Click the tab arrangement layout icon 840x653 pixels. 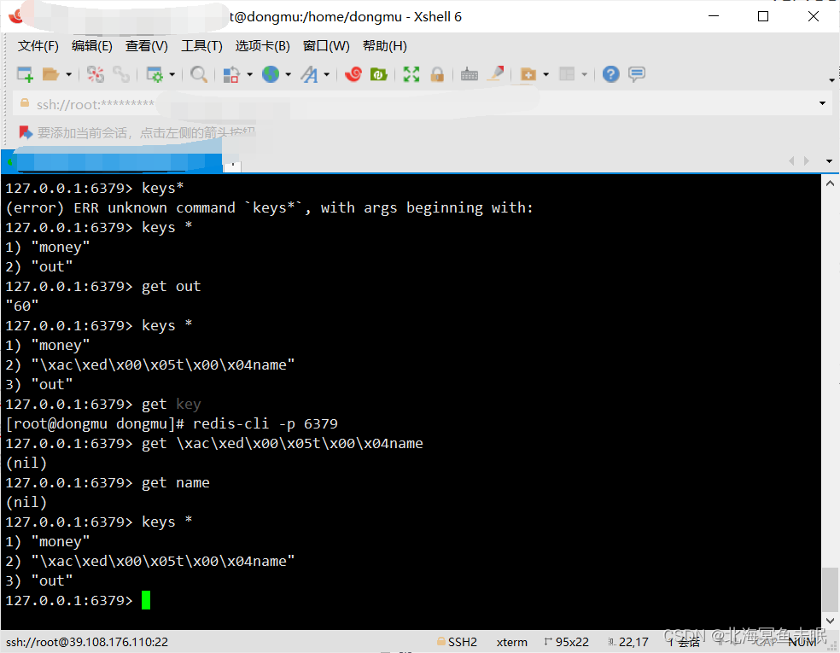[x=567, y=74]
